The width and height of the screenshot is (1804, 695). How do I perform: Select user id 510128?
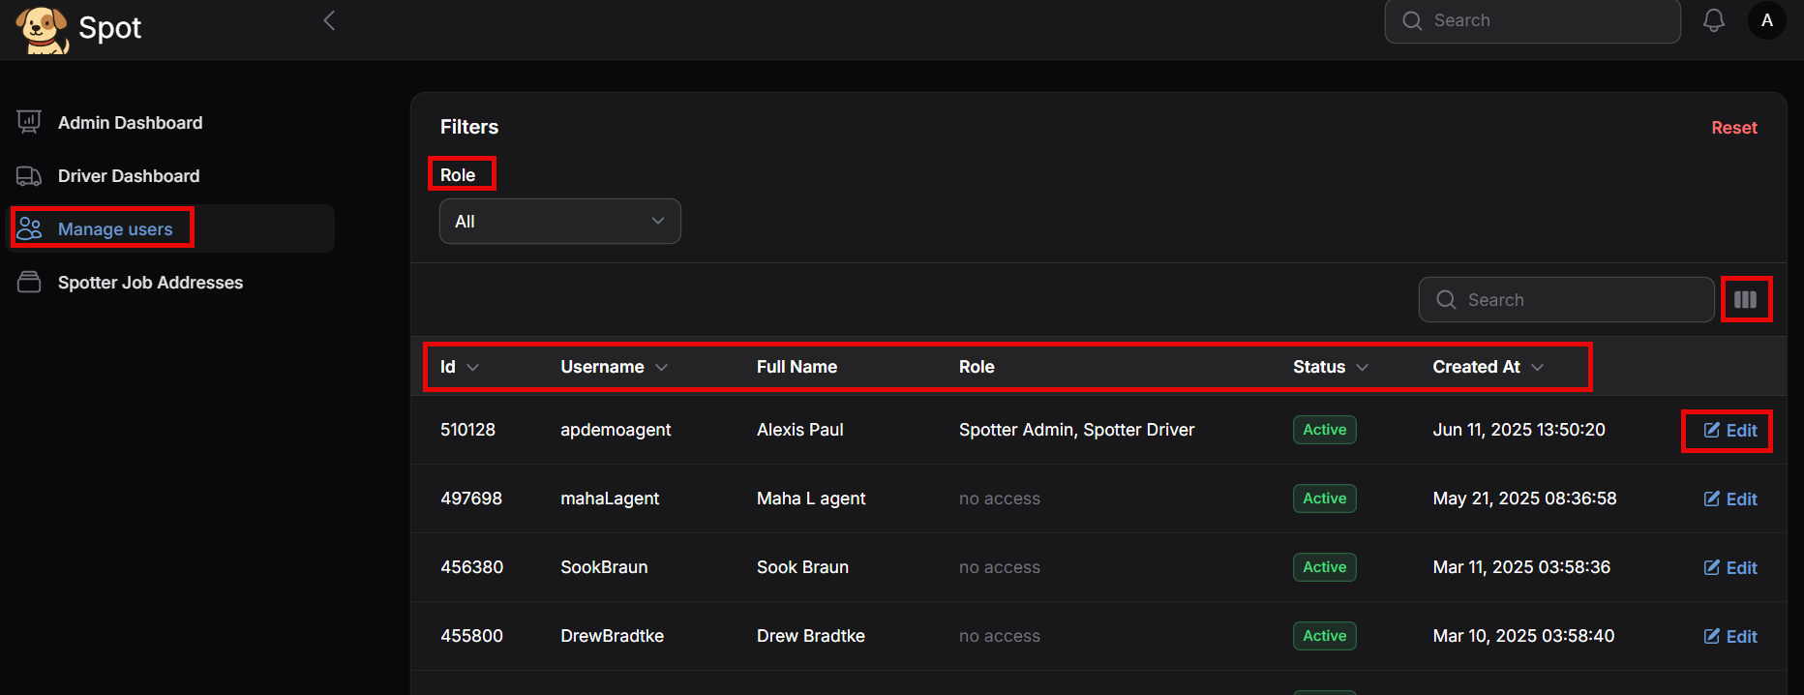pyautogui.click(x=467, y=430)
